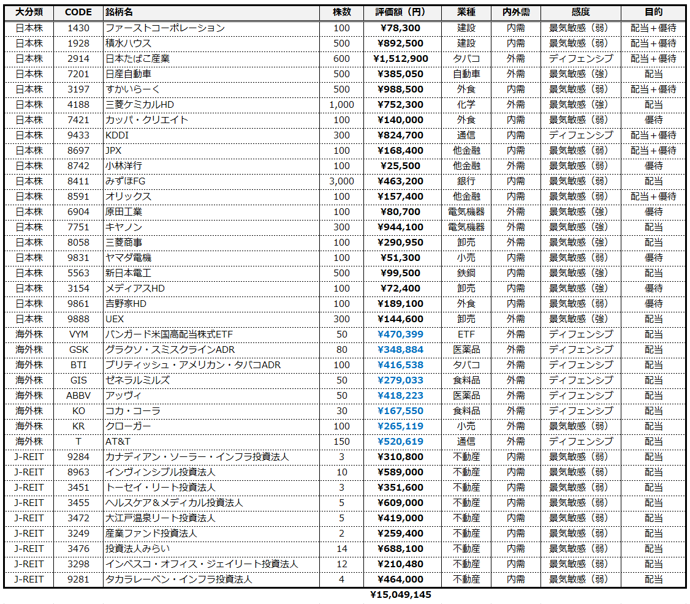Select the ヤマダ電機 cell
This screenshot has height=604, width=690.
pyautogui.click(x=211, y=258)
